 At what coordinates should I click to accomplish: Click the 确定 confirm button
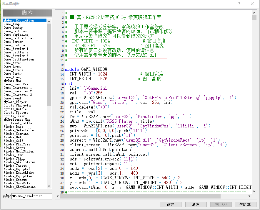pyautogui.click(x=171, y=204)
